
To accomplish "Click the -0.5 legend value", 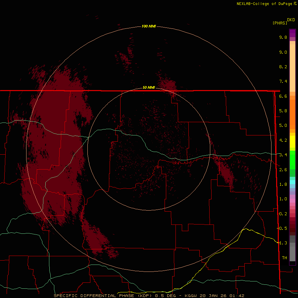I will (x=282, y=228).
